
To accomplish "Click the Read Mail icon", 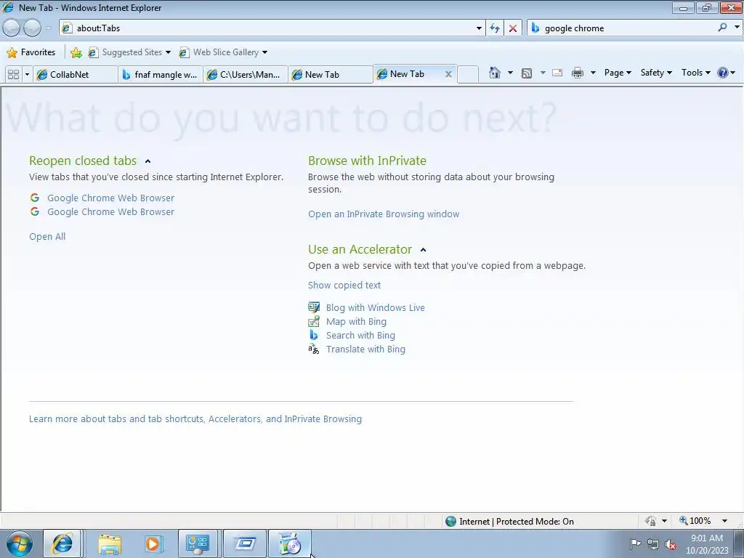I will 557,73.
